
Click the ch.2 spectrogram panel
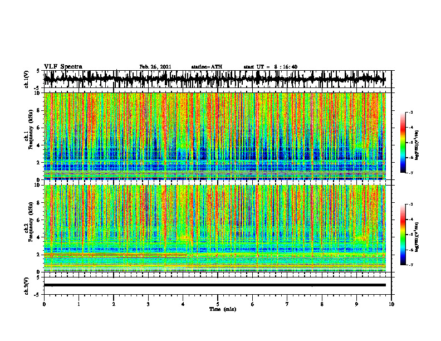pos(214,228)
